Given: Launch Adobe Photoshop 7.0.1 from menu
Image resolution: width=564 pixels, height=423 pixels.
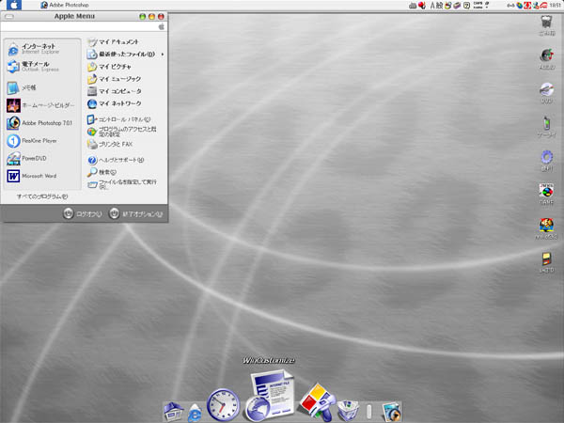Looking at the screenshot, I should pyautogui.click(x=39, y=123).
